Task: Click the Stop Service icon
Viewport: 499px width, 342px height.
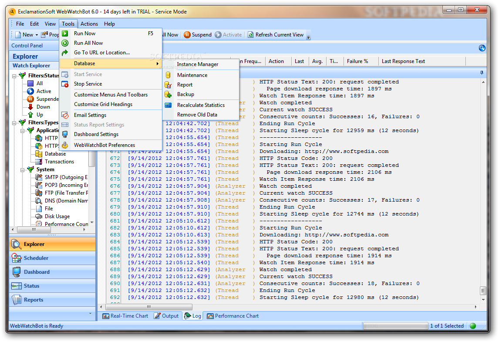Action: point(65,84)
